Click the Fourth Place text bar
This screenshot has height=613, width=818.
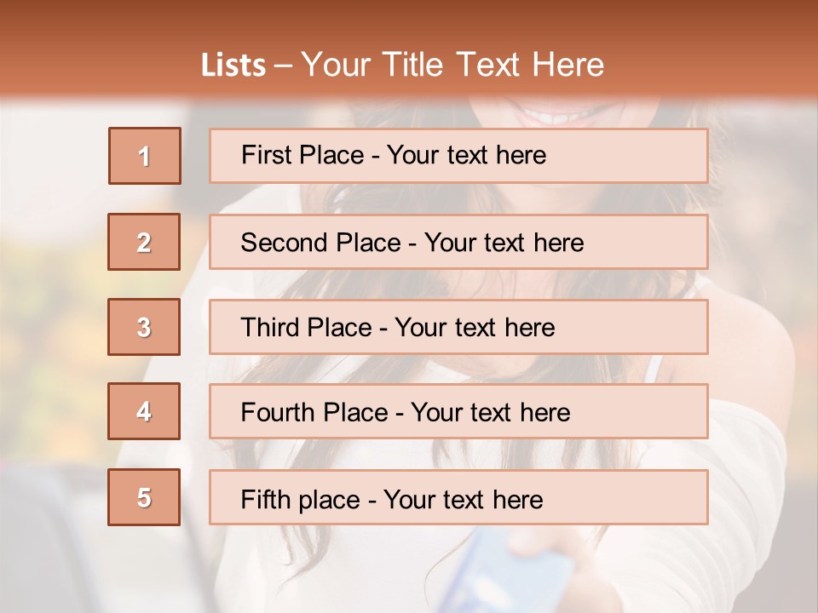click(x=458, y=411)
